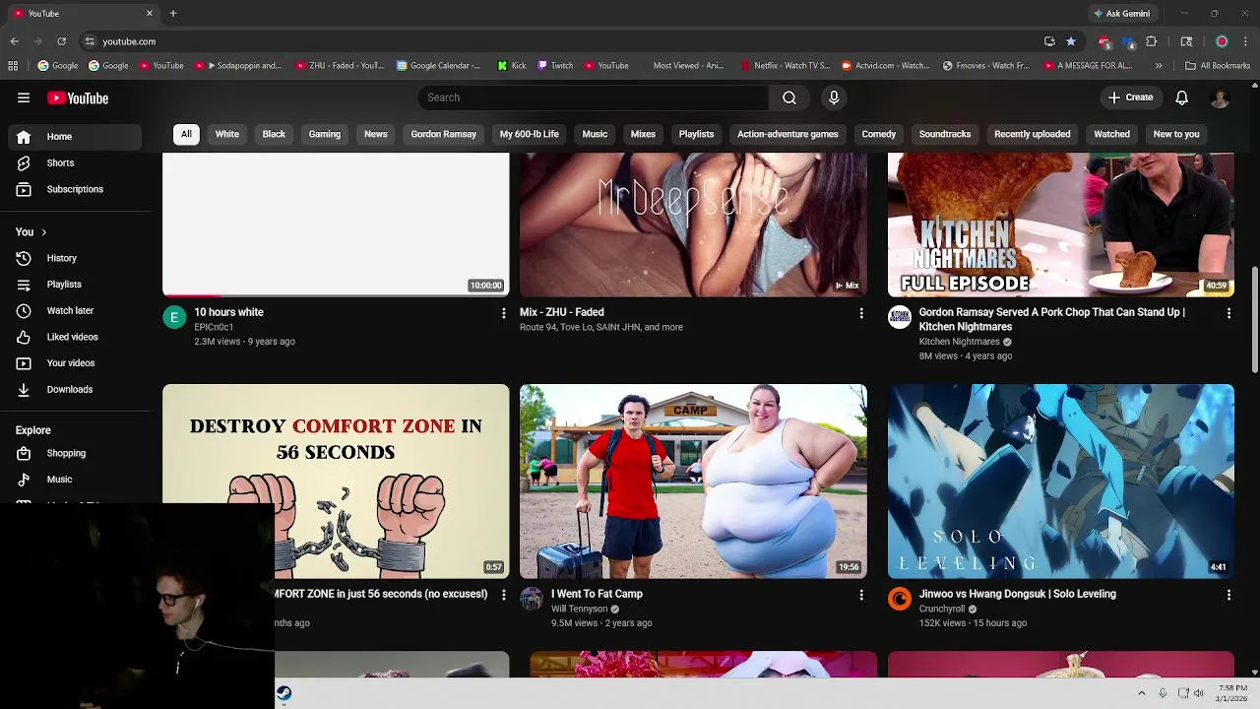Select the All filter chip
Screen dimensions: 1260x709
[x=186, y=134]
